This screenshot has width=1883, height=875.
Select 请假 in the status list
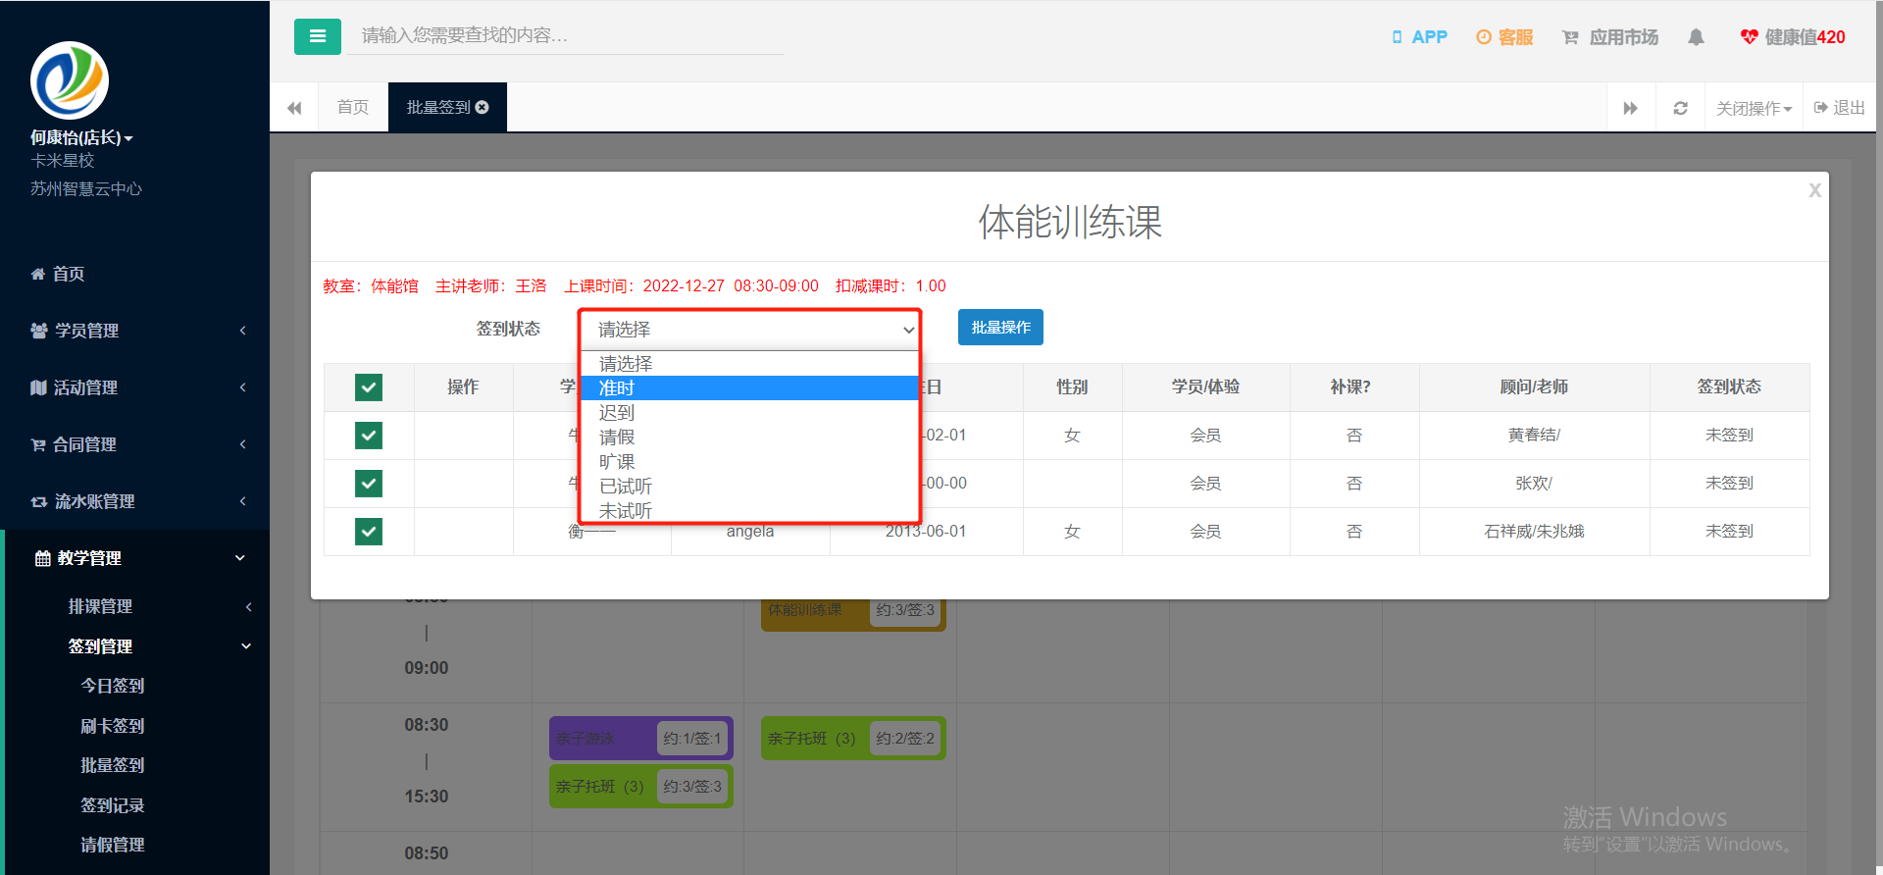(x=750, y=437)
